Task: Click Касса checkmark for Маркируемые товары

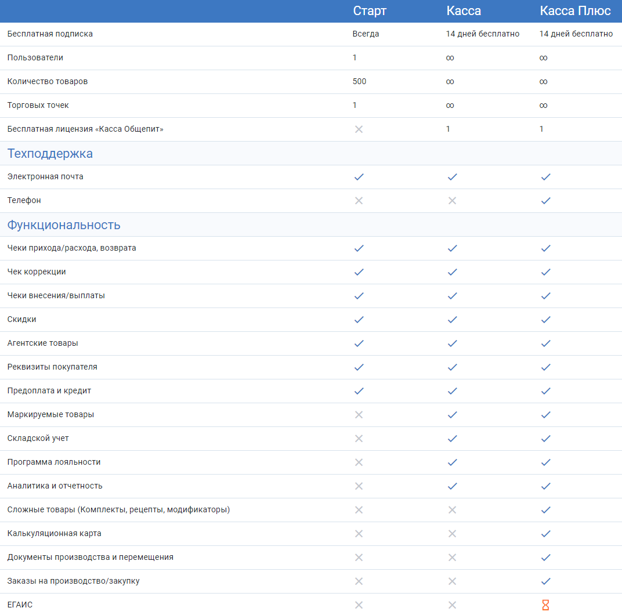Action: (452, 415)
